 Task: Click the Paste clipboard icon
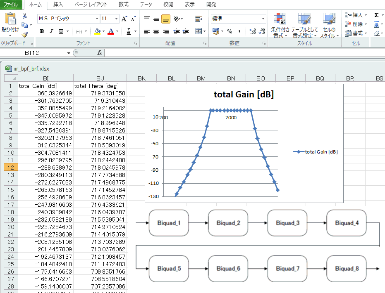tap(10, 19)
